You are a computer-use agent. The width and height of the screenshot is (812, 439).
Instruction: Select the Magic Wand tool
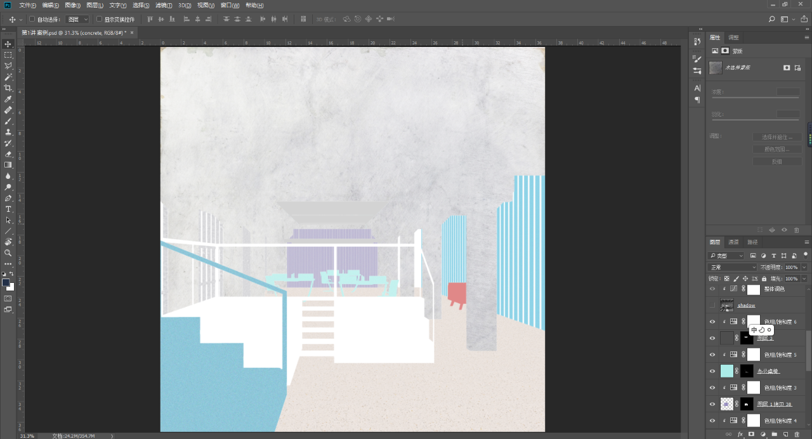tap(8, 77)
